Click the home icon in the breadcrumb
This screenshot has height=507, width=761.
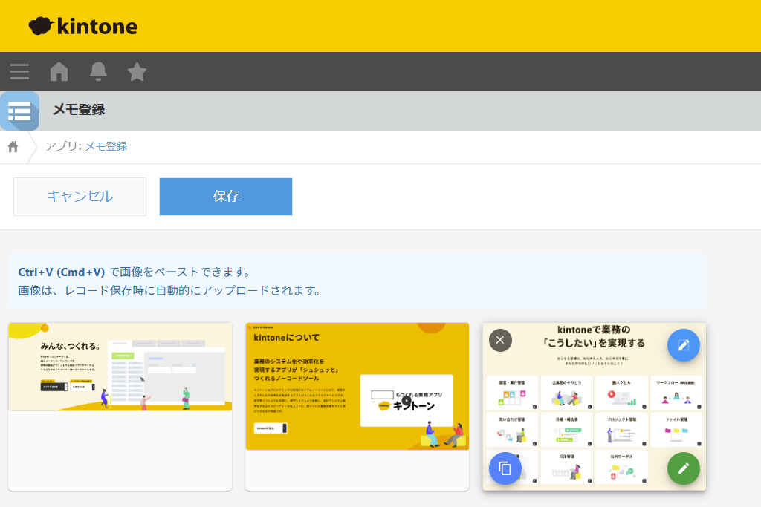[12, 146]
